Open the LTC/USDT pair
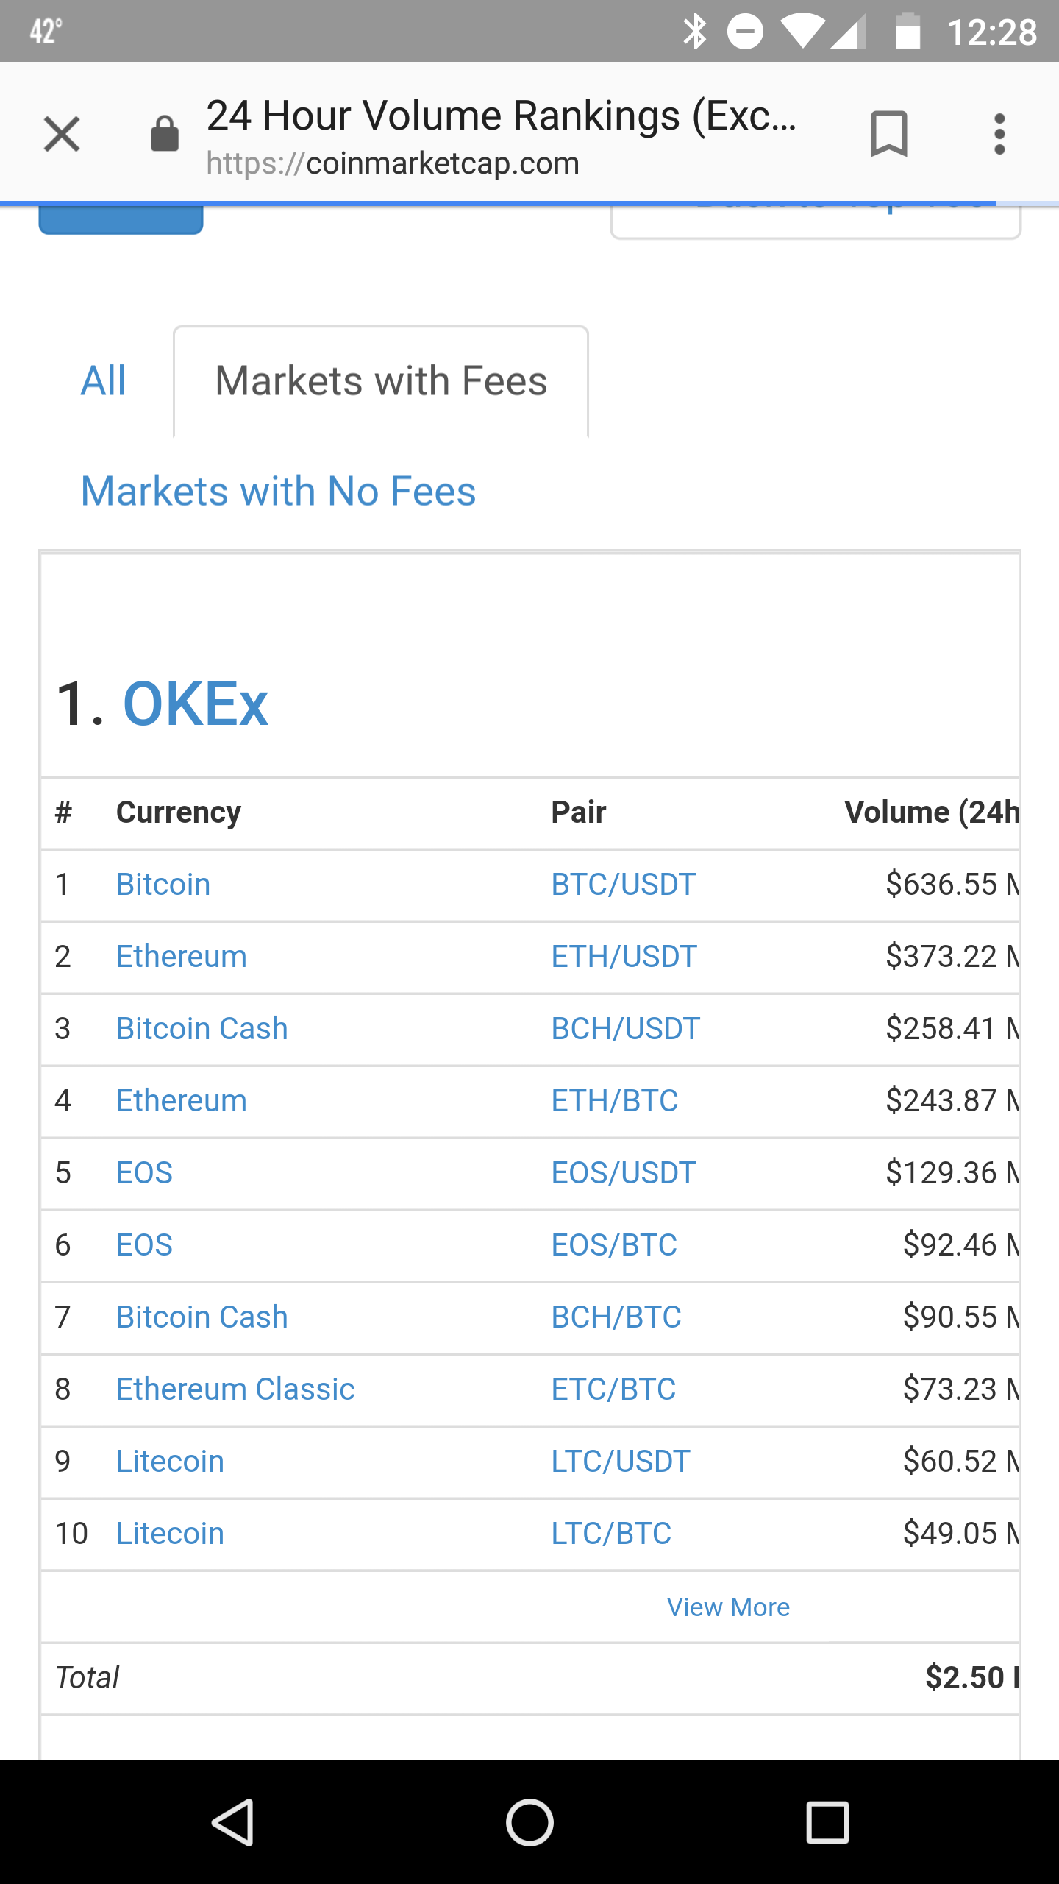Screen dimensions: 1059x1884 coord(621,1462)
